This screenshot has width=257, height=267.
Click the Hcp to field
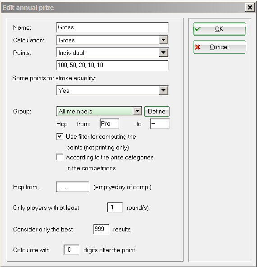click(x=160, y=124)
